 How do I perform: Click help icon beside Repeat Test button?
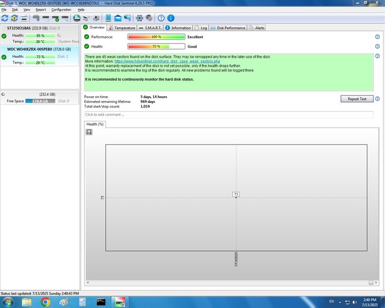[378, 99]
